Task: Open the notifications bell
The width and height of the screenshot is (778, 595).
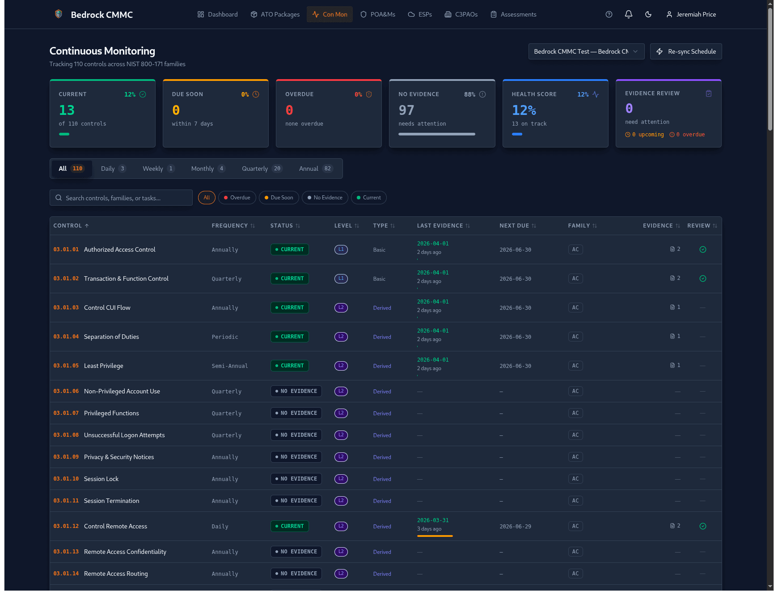Action: pyautogui.click(x=628, y=14)
